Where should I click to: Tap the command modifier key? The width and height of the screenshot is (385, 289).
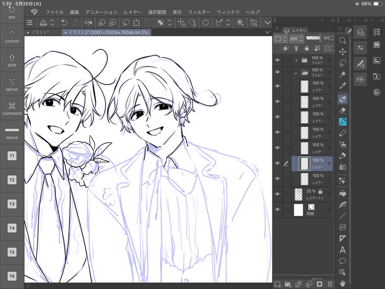[x=12, y=109]
